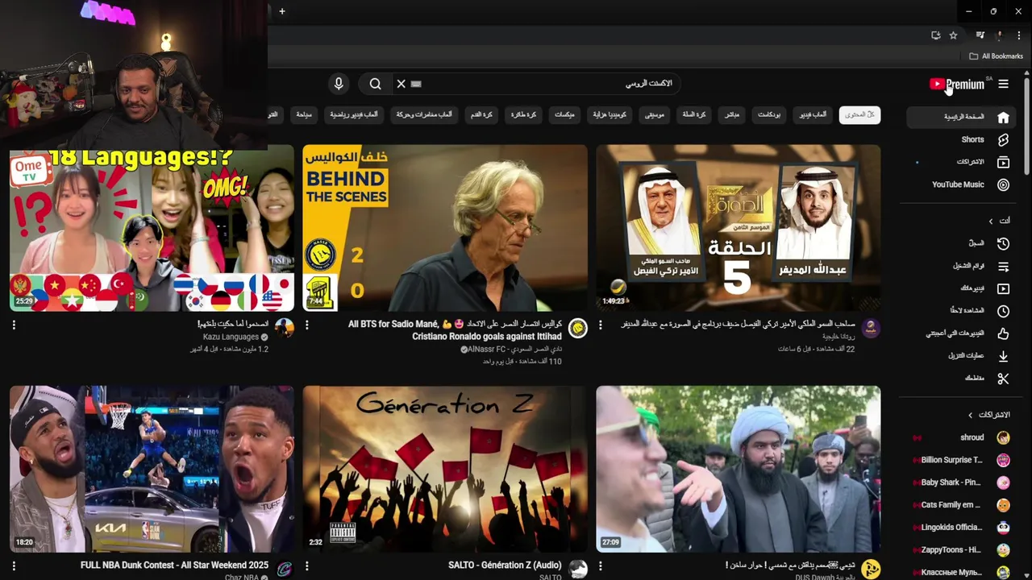Open the shroud channel in subscriptions

961,437
